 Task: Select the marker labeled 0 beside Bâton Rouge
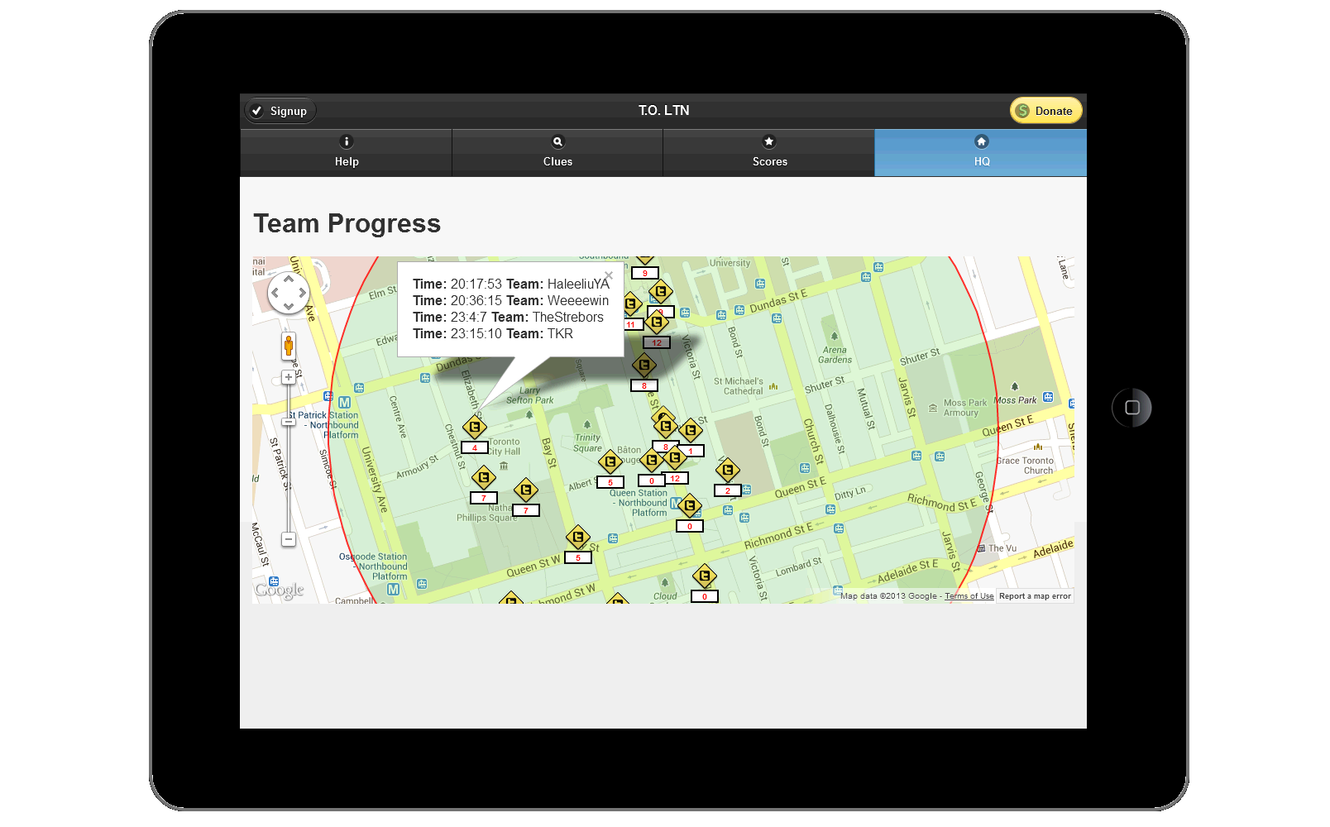pos(652,460)
